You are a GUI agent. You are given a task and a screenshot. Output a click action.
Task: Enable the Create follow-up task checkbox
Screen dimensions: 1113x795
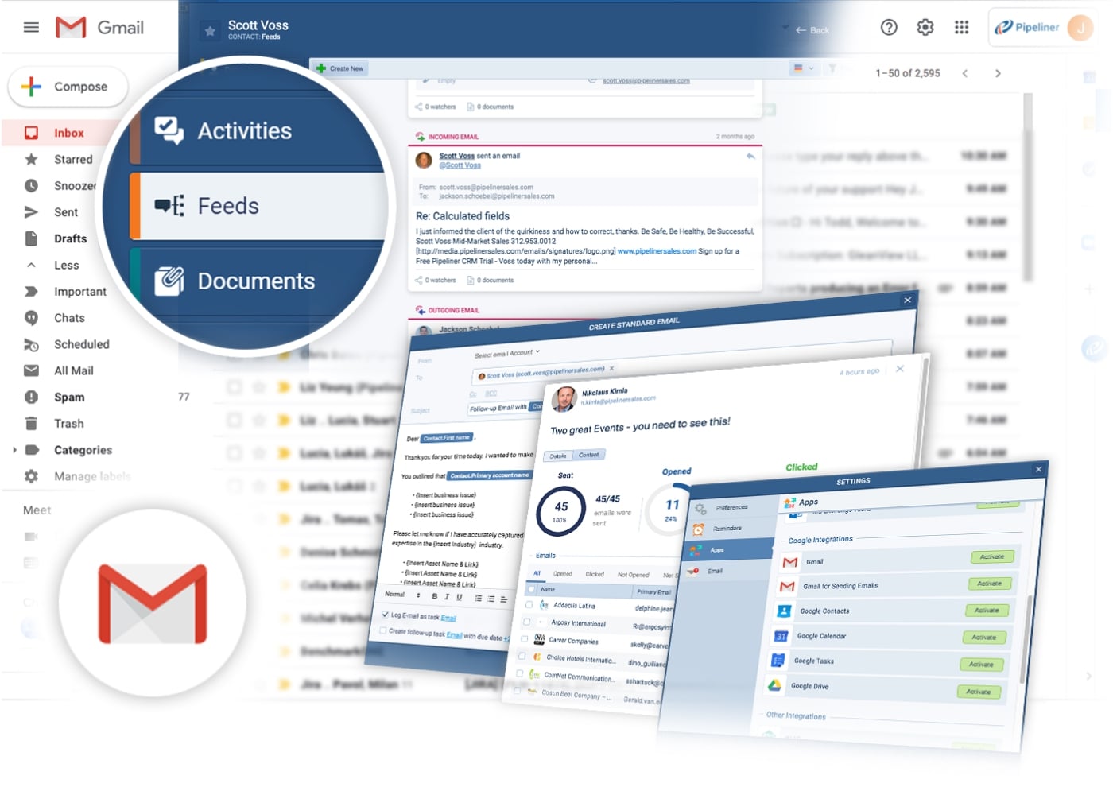click(382, 630)
